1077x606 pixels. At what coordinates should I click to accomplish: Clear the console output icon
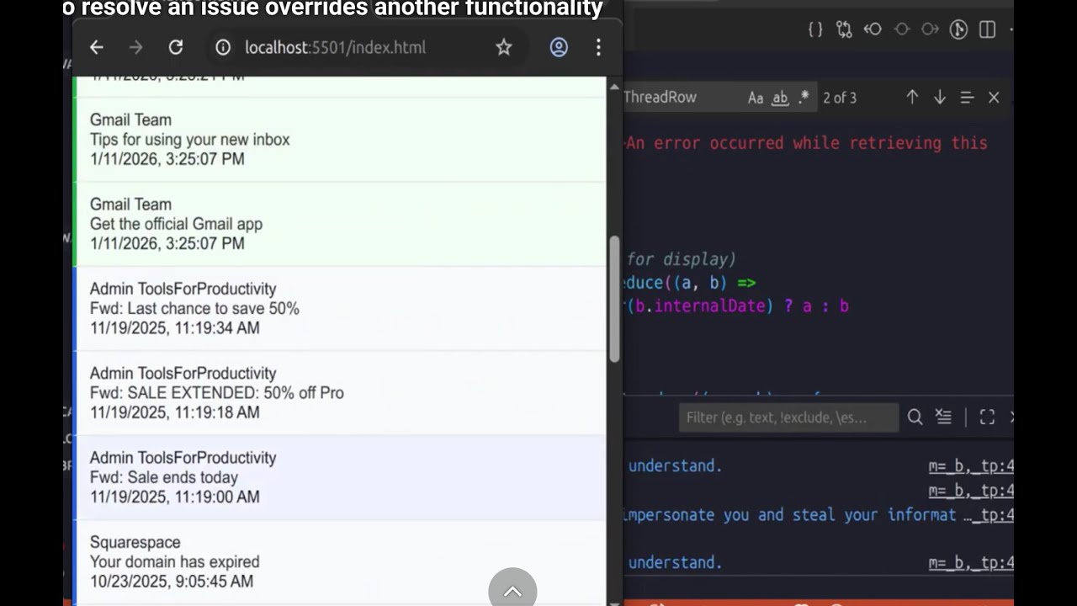(943, 417)
